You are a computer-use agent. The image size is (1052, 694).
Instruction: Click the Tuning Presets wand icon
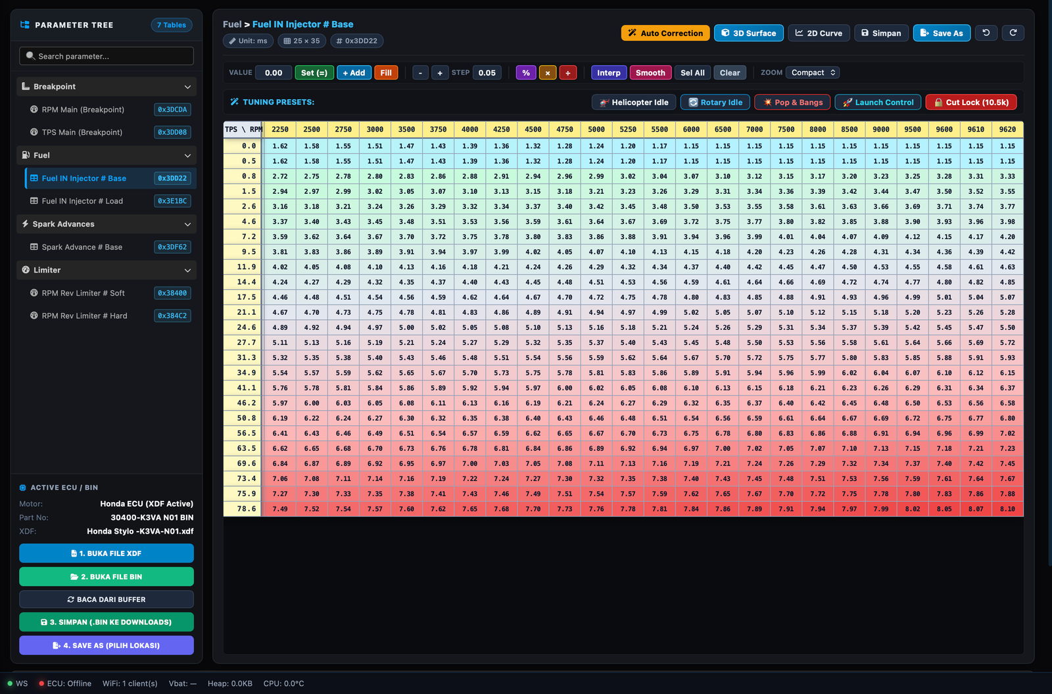(x=235, y=102)
